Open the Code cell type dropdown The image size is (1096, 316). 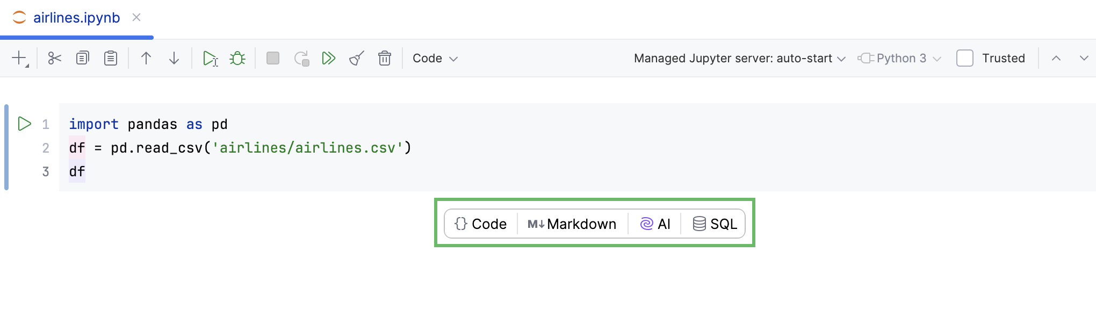point(435,58)
